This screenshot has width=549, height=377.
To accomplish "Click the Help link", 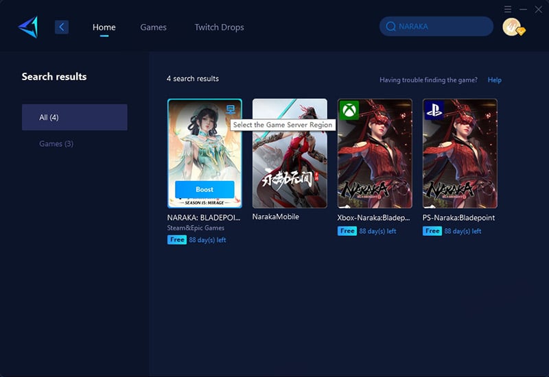I will pyautogui.click(x=494, y=80).
